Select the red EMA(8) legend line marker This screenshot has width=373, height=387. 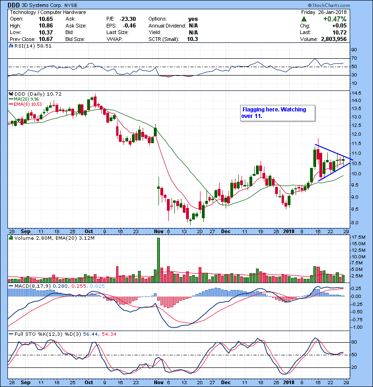[x=11, y=104]
